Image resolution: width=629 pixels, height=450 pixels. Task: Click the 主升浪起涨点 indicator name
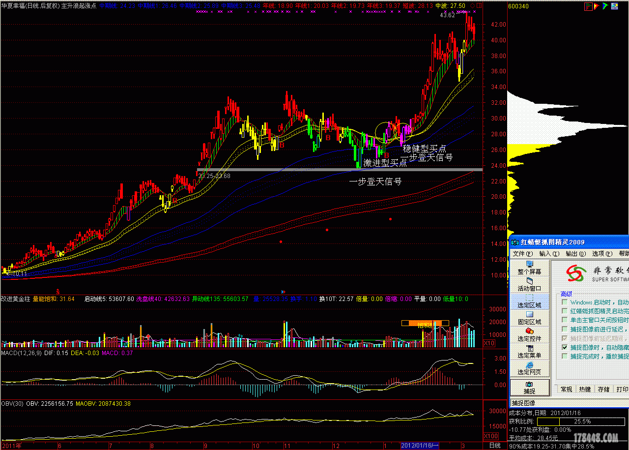(79, 6)
